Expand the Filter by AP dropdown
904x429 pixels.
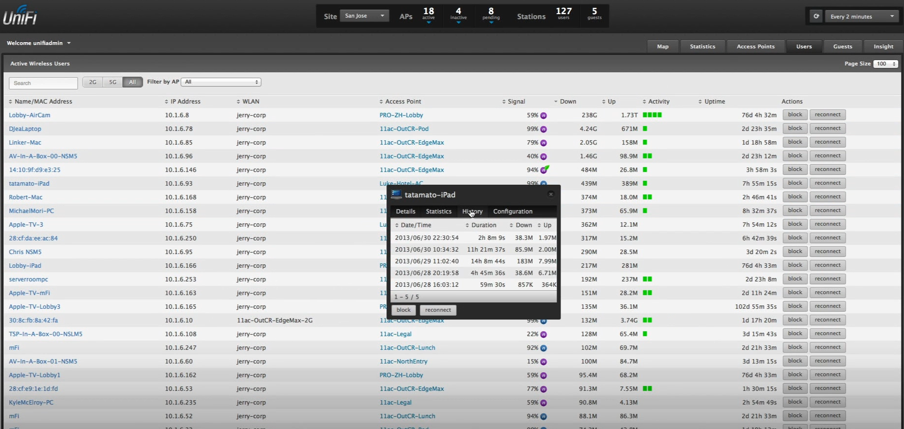(221, 82)
